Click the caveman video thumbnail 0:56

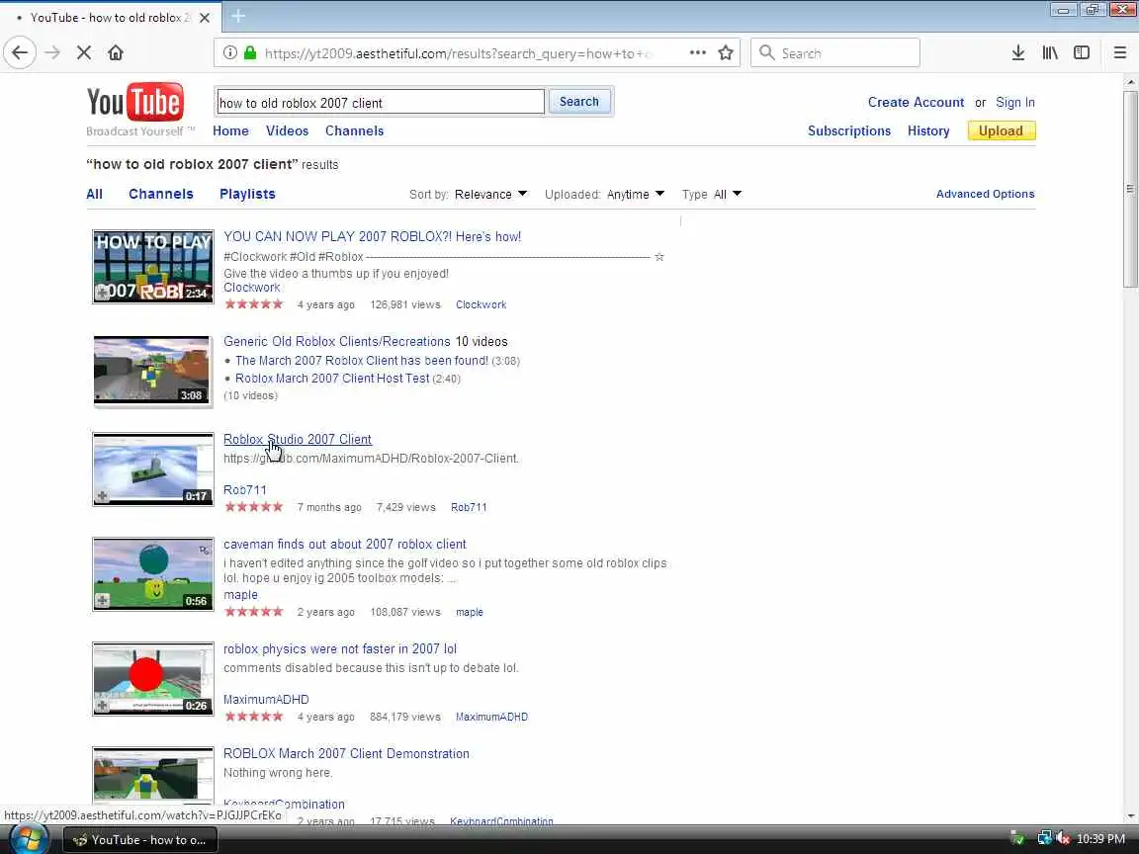pos(153,574)
